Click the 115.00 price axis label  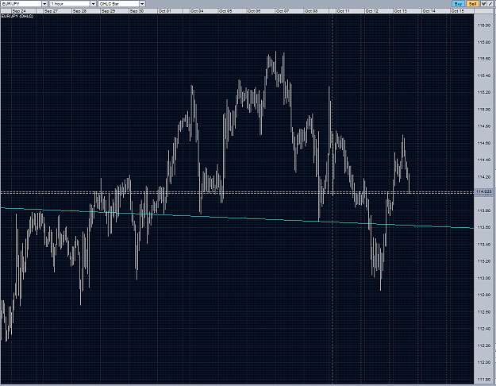(483, 110)
